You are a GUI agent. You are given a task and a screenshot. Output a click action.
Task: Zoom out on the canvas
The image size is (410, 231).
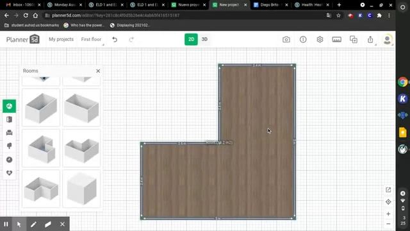pyautogui.click(x=388, y=224)
